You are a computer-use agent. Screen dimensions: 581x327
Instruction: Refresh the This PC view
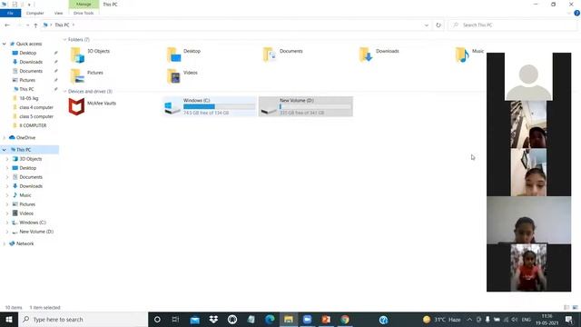coord(438,25)
